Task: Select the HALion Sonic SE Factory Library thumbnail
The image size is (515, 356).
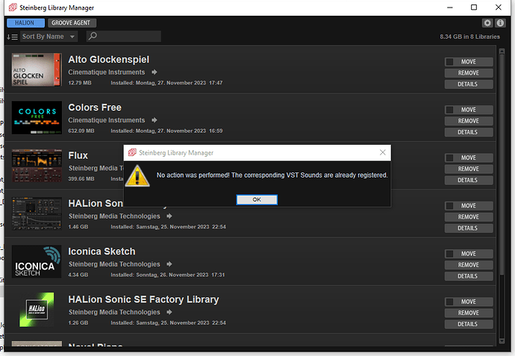Action: tap(37, 310)
